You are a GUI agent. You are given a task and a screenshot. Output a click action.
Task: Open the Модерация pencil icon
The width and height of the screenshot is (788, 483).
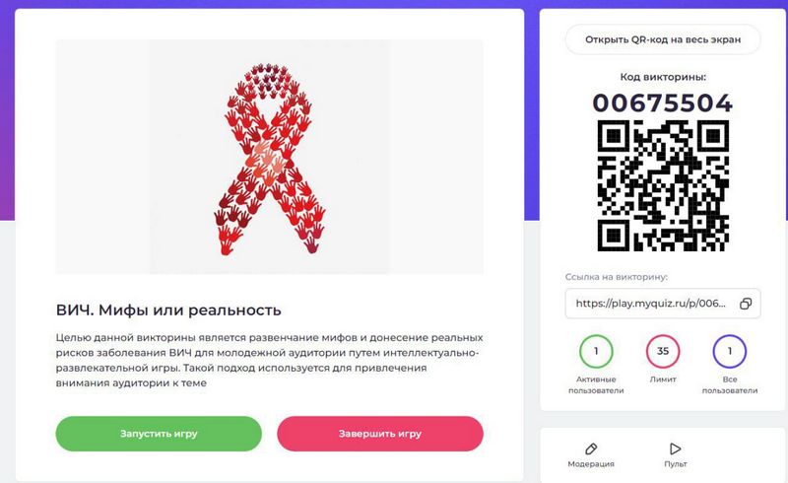click(x=591, y=448)
